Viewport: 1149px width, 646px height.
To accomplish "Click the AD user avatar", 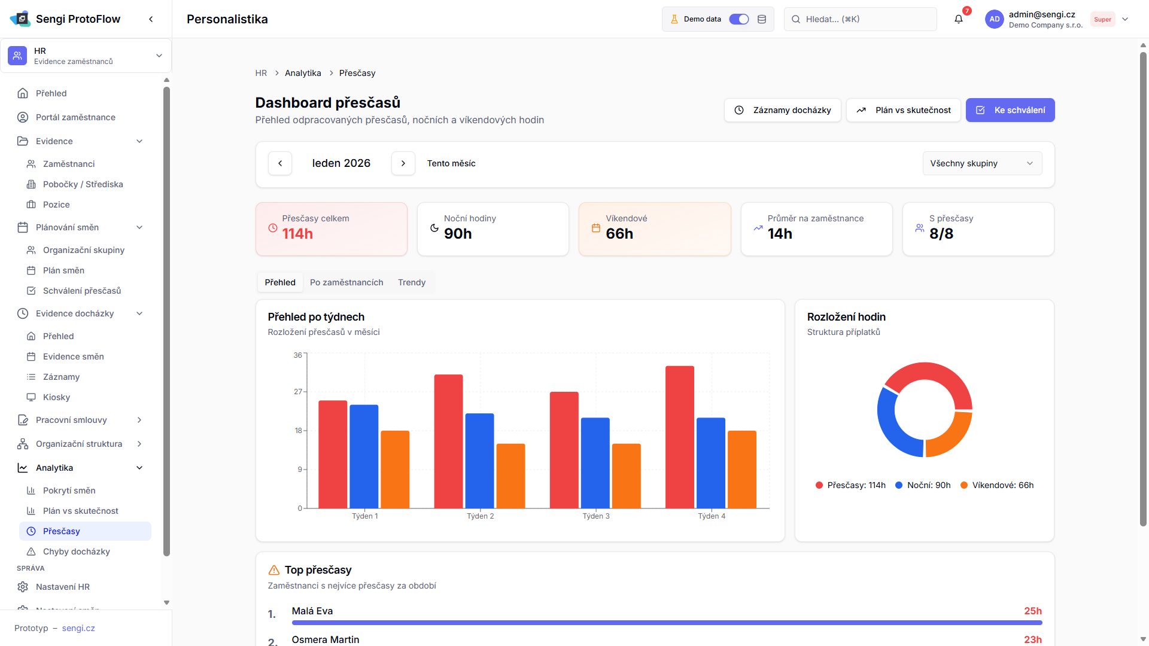I will pos(994,19).
